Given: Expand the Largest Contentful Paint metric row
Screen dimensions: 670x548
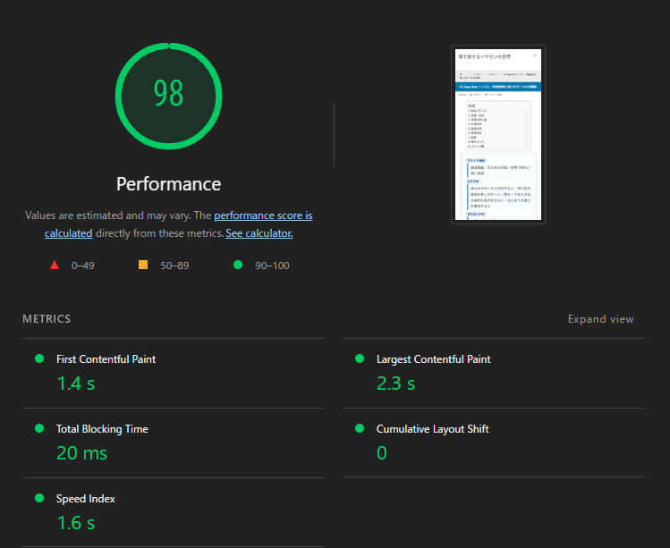Looking at the screenshot, I should point(433,359).
